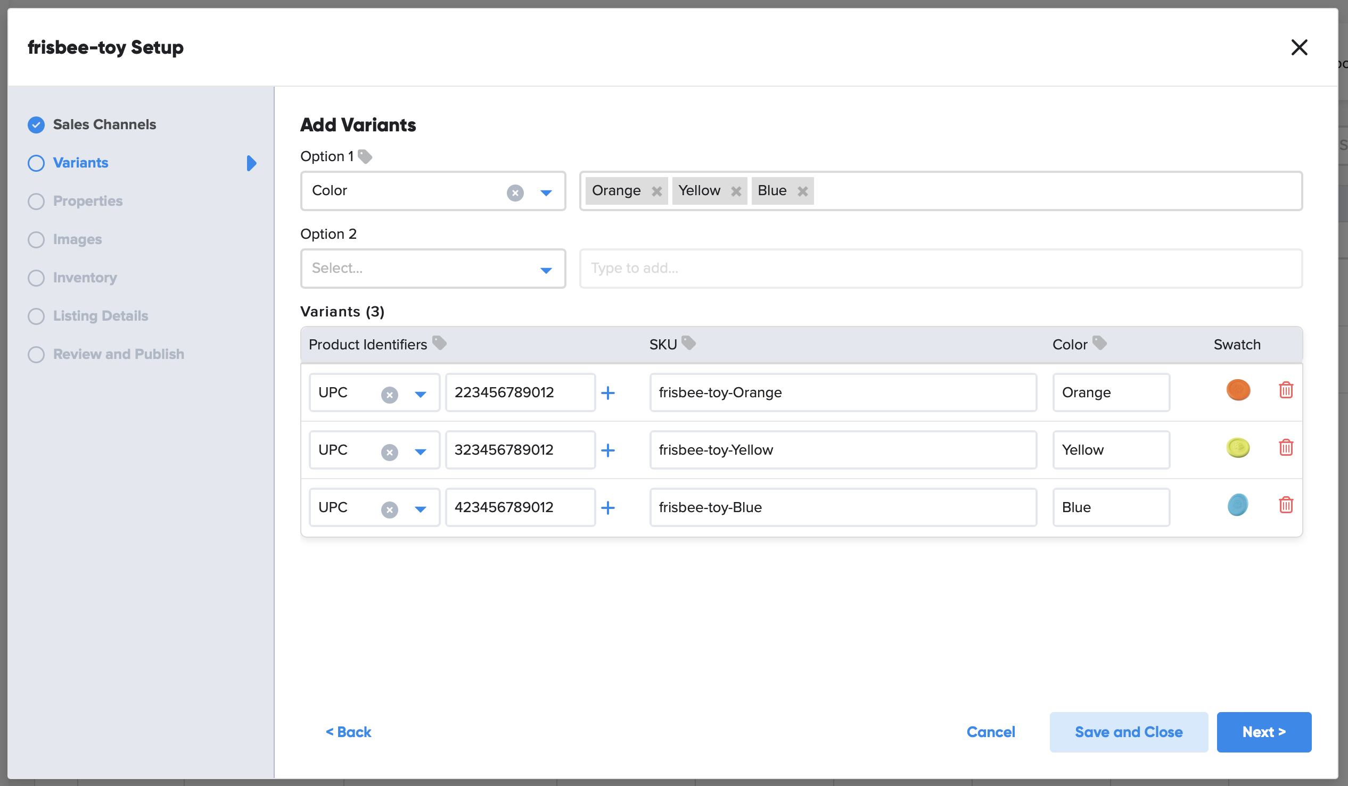The height and width of the screenshot is (786, 1348).
Task: Click the completed checkmark for Sales Channels
Action: pyautogui.click(x=36, y=125)
